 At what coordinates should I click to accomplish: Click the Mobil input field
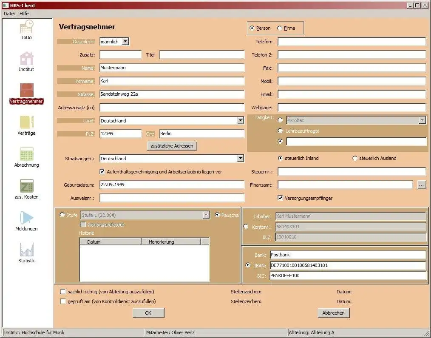coord(352,81)
